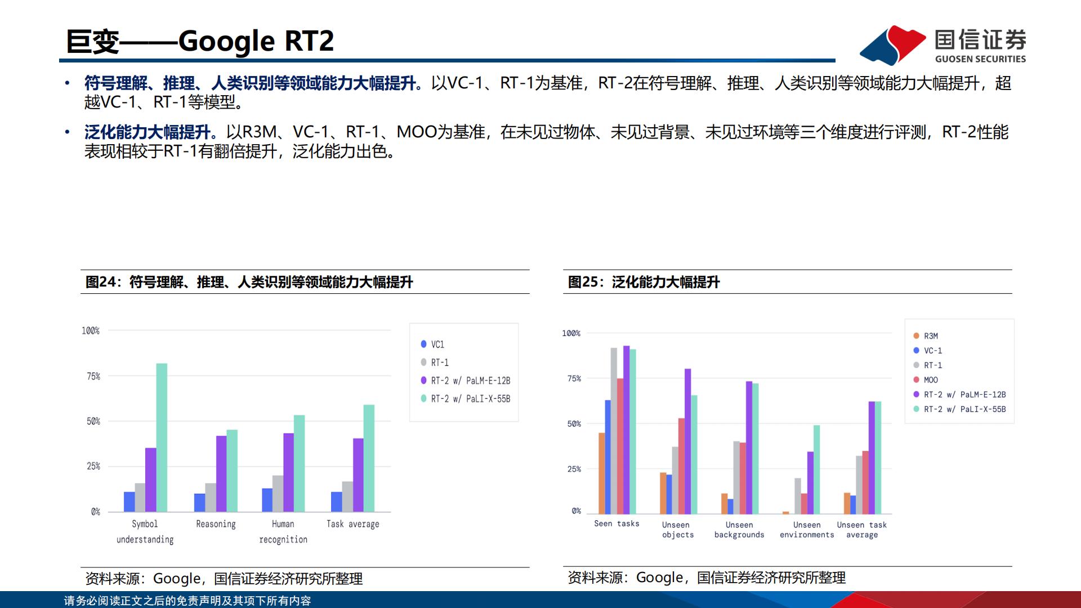
Task: Click the 'Unseen objects' axis label
Action: click(677, 530)
